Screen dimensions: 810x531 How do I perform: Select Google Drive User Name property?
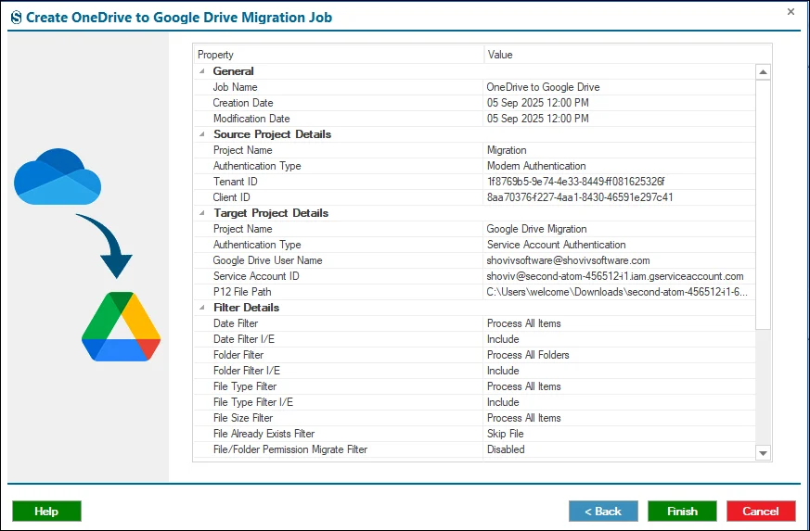(267, 260)
